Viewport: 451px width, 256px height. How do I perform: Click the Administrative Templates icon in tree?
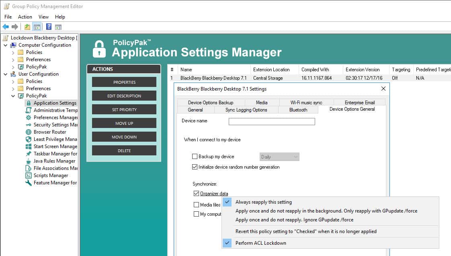(29, 110)
